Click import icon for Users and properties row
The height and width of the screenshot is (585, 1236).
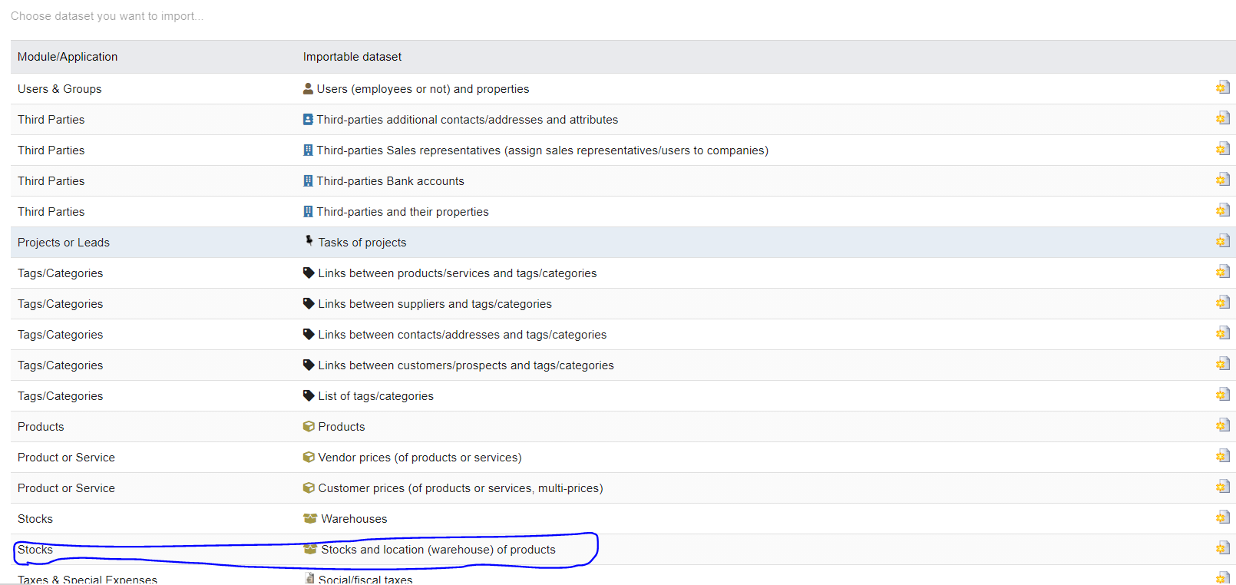coord(1222,88)
